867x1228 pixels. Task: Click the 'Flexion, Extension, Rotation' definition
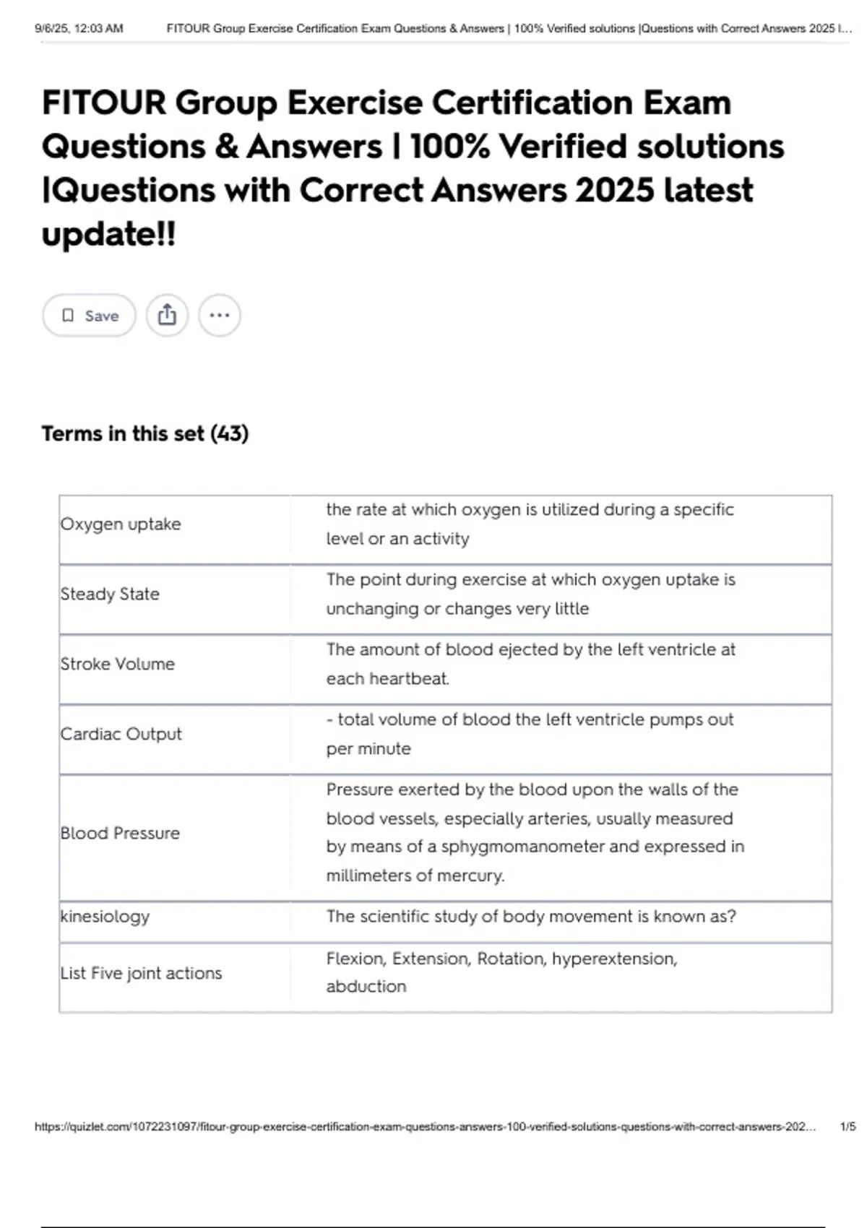point(501,972)
